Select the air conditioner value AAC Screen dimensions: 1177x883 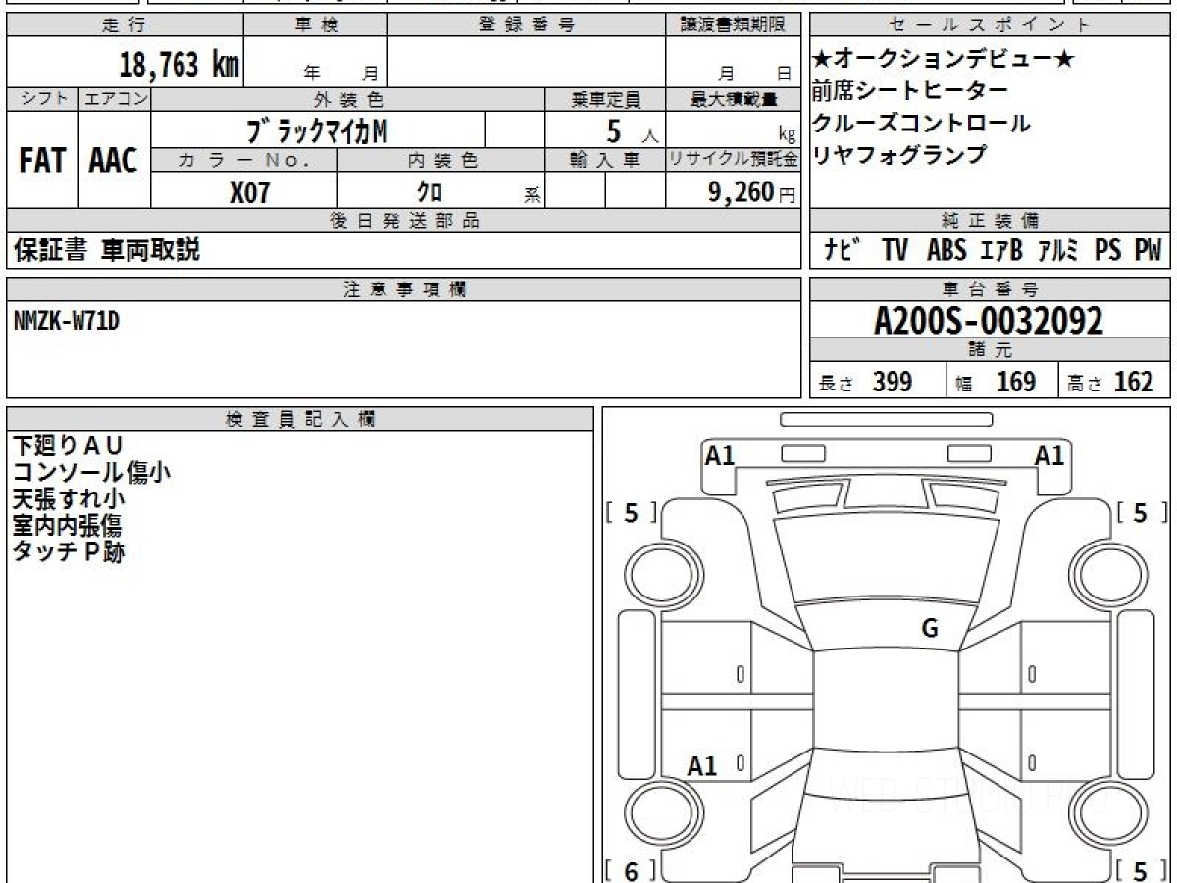point(114,160)
